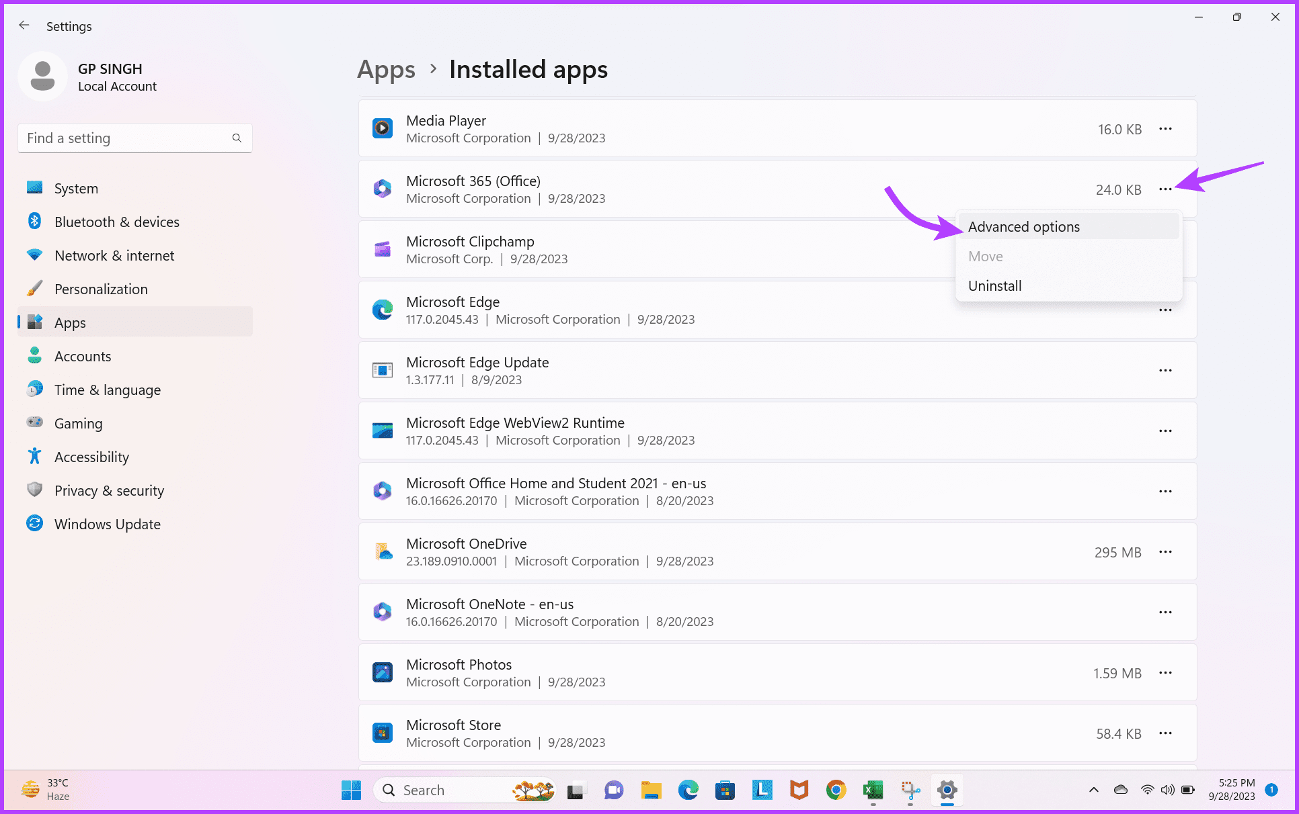Image resolution: width=1299 pixels, height=814 pixels.
Task: Open more options for Microsoft OneDrive
Action: tap(1165, 551)
